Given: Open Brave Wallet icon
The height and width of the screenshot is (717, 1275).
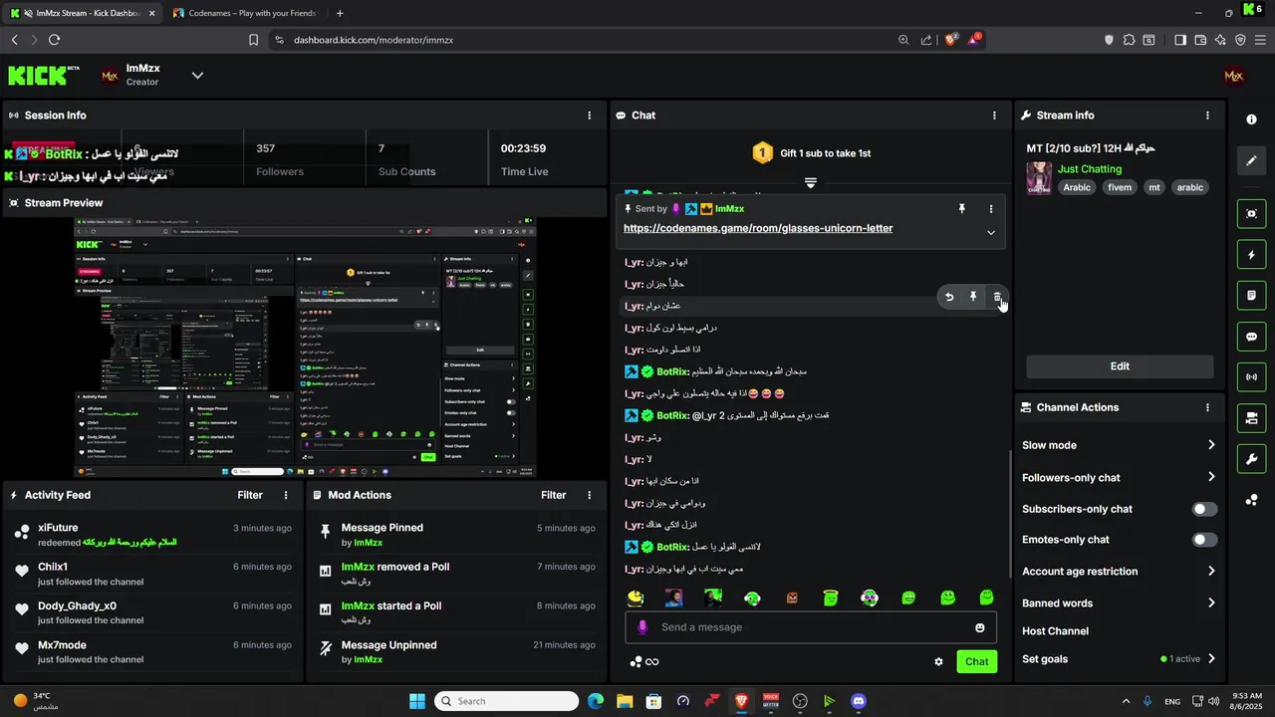Looking at the screenshot, I should (1200, 40).
